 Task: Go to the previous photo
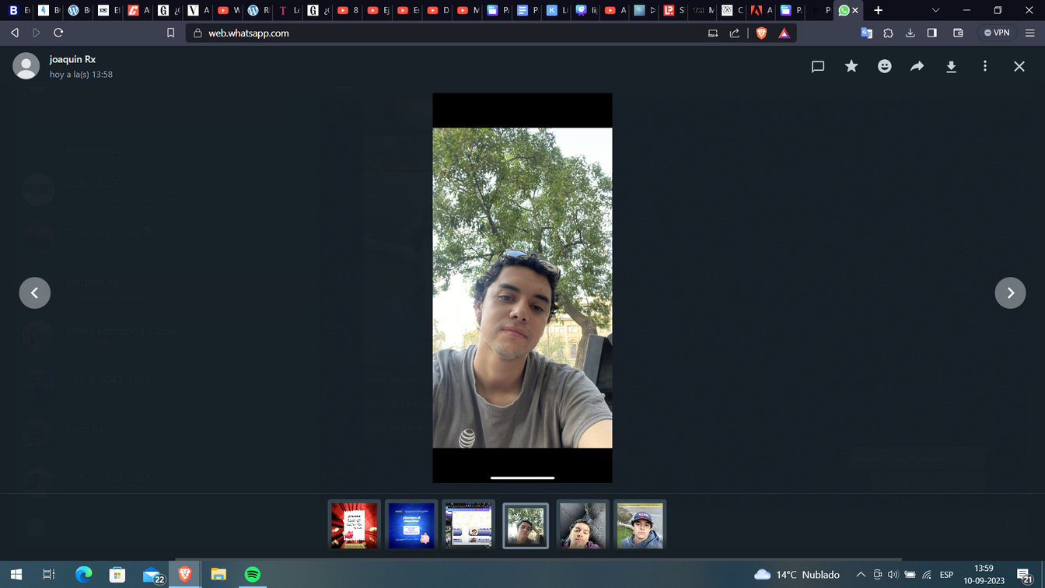pos(34,293)
